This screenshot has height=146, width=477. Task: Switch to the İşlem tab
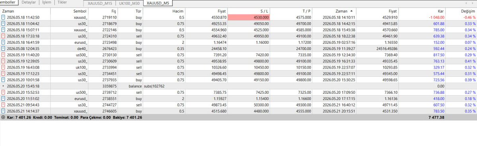(47, 2)
